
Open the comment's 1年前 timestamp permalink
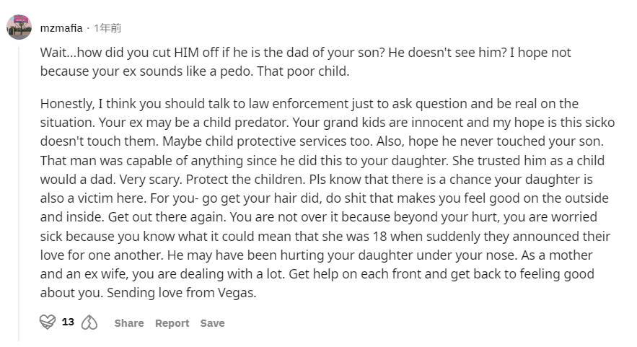click(x=107, y=28)
